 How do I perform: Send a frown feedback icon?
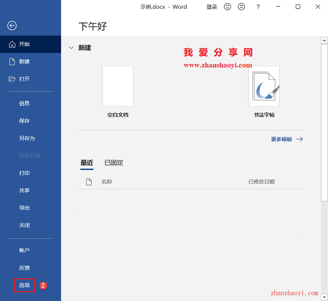(x=241, y=7)
